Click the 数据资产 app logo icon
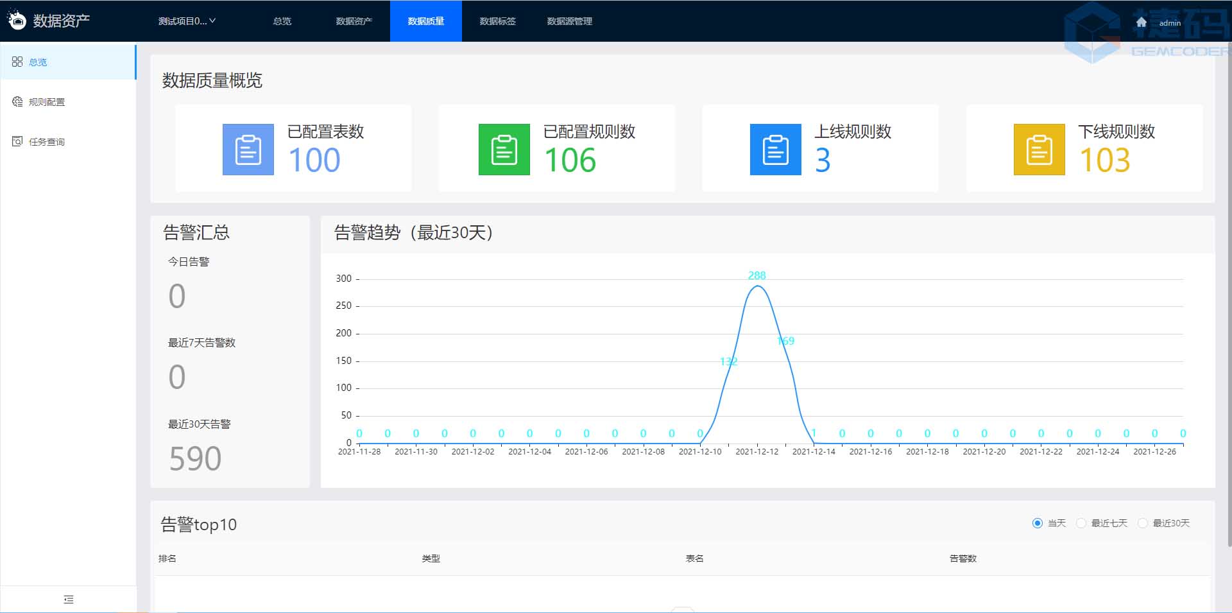Image resolution: width=1232 pixels, height=613 pixels. tap(16, 20)
